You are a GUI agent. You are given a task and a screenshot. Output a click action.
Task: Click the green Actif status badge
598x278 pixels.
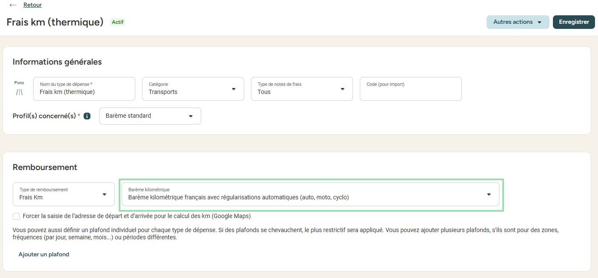point(118,22)
